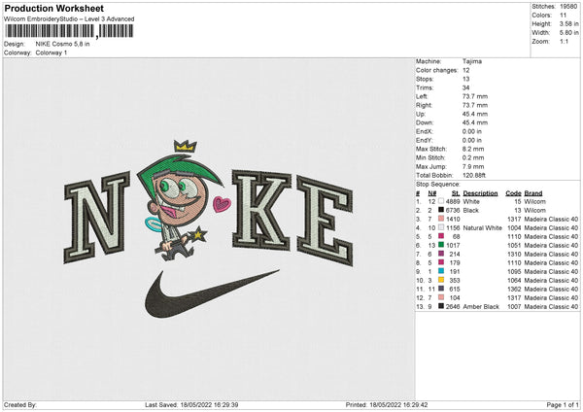Click the Page 1 of 1 footer text
The height and width of the screenshot is (412, 583).
[563, 404]
